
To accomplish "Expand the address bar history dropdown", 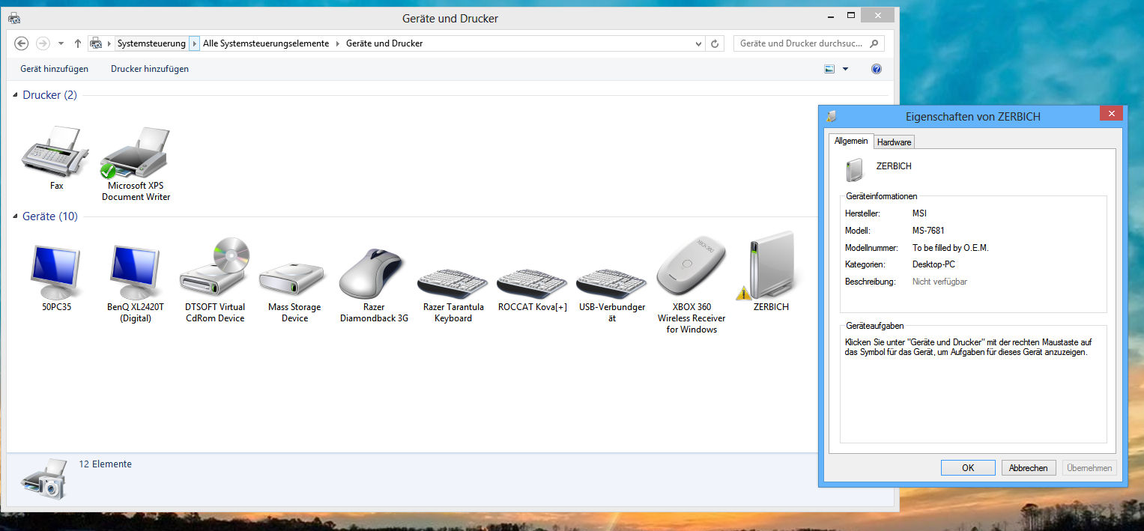I will 697,43.
